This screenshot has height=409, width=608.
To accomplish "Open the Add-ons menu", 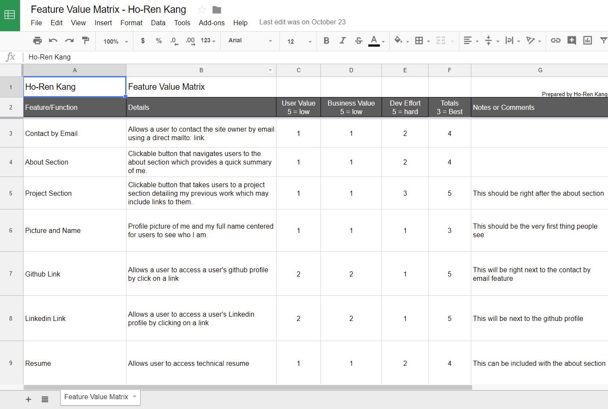I will tap(211, 23).
